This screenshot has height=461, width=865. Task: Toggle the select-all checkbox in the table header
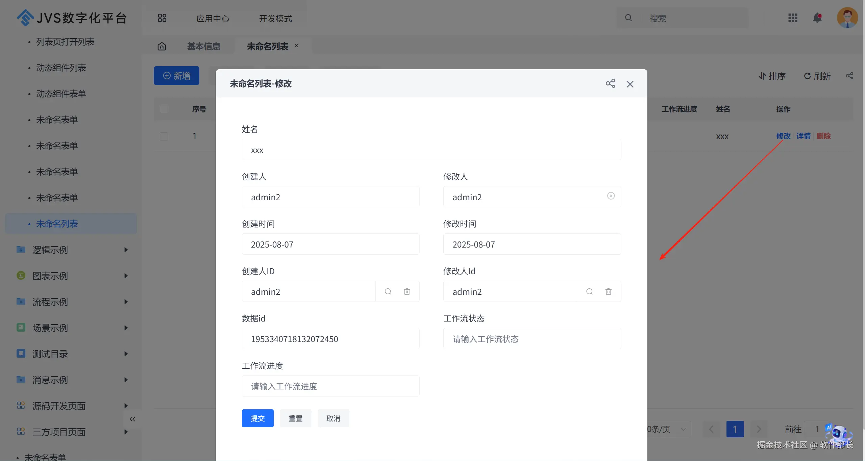pyautogui.click(x=164, y=109)
